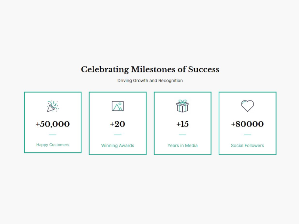Select the Driving Growth and Recognition subtitle
299x224 pixels.
click(x=150, y=81)
